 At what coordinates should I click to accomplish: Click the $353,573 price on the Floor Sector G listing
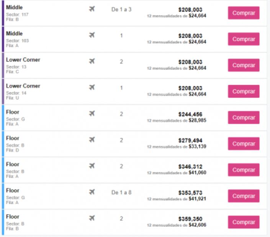click(190, 193)
